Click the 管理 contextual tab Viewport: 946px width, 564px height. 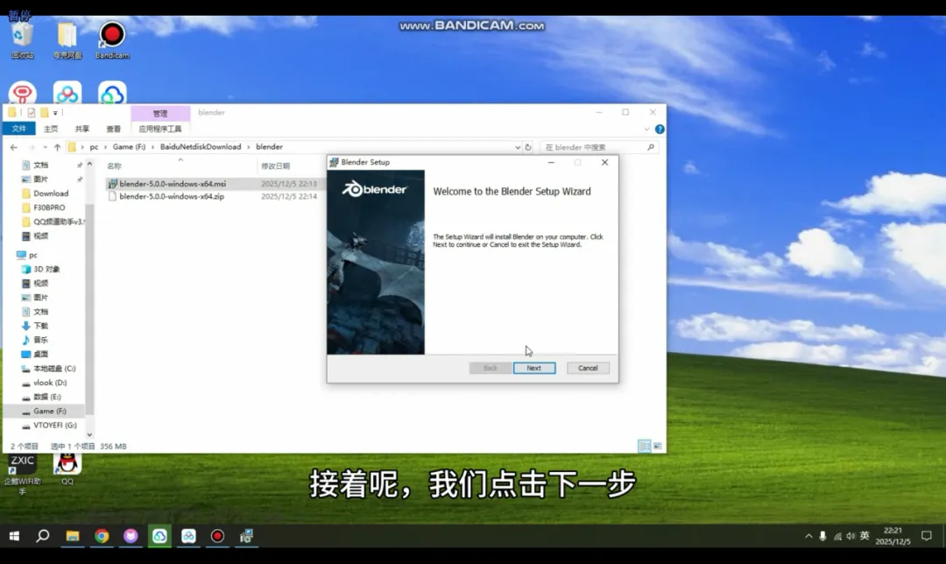[160, 113]
